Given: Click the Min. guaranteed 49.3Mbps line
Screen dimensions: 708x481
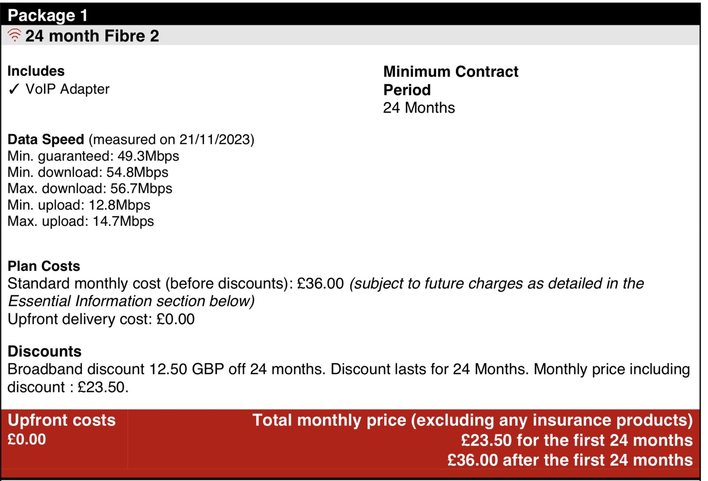Looking at the screenshot, I should pyautogui.click(x=93, y=156).
